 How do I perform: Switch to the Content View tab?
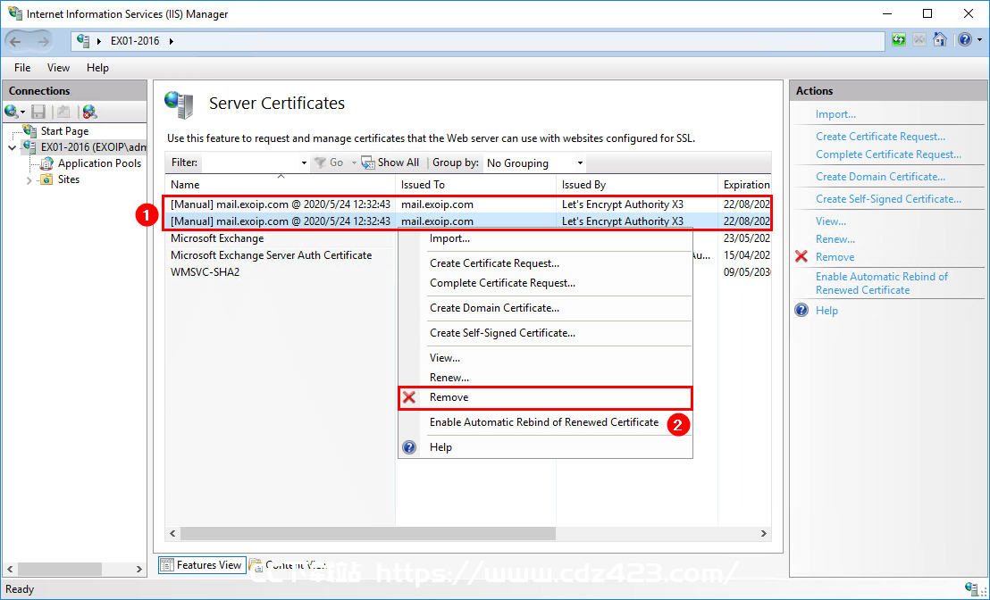(x=288, y=565)
